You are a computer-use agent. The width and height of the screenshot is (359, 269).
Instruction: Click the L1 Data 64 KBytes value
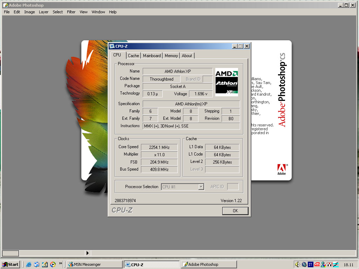[222, 147]
